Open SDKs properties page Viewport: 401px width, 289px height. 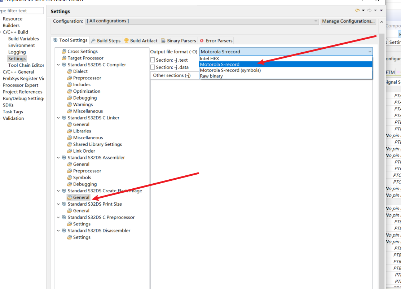tap(8, 105)
